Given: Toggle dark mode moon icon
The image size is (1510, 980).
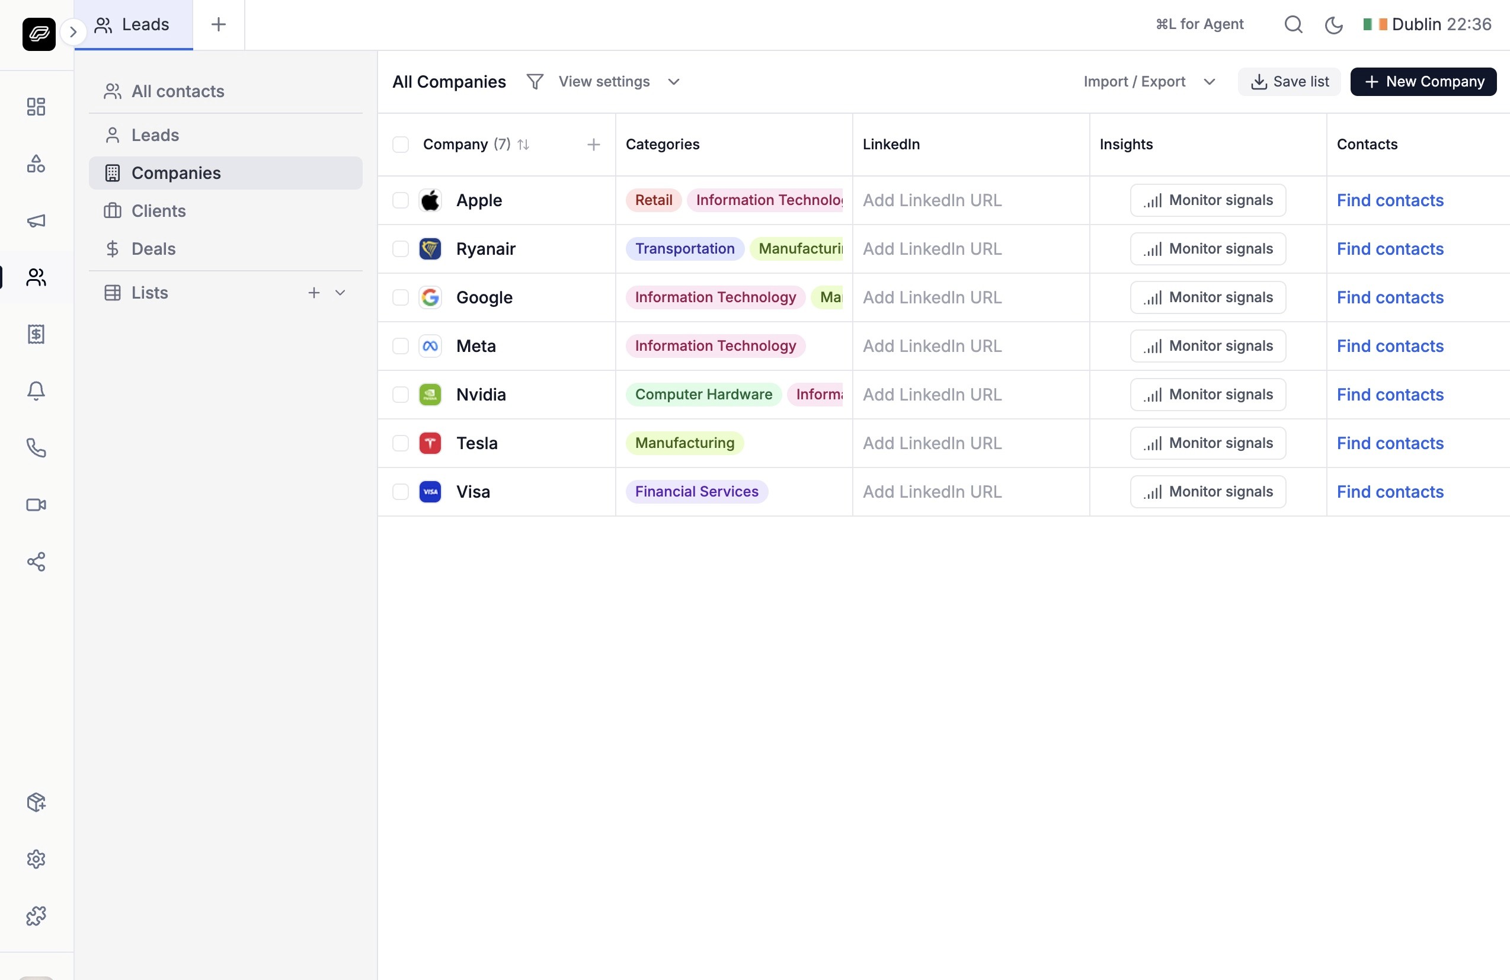Looking at the screenshot, I should (x=1333, y=25).
